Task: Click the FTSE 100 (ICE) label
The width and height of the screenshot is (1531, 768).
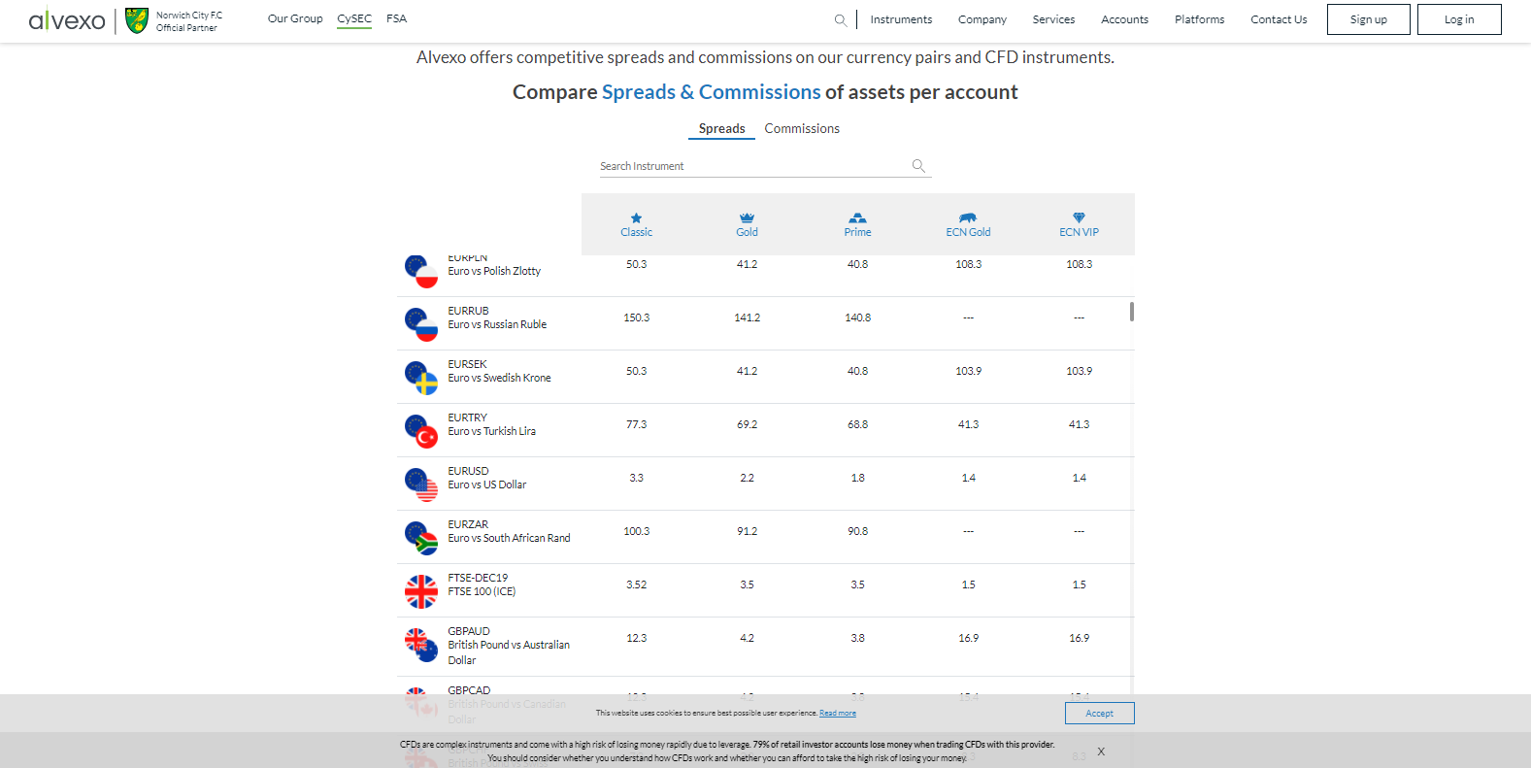Action: pos(482,591)
